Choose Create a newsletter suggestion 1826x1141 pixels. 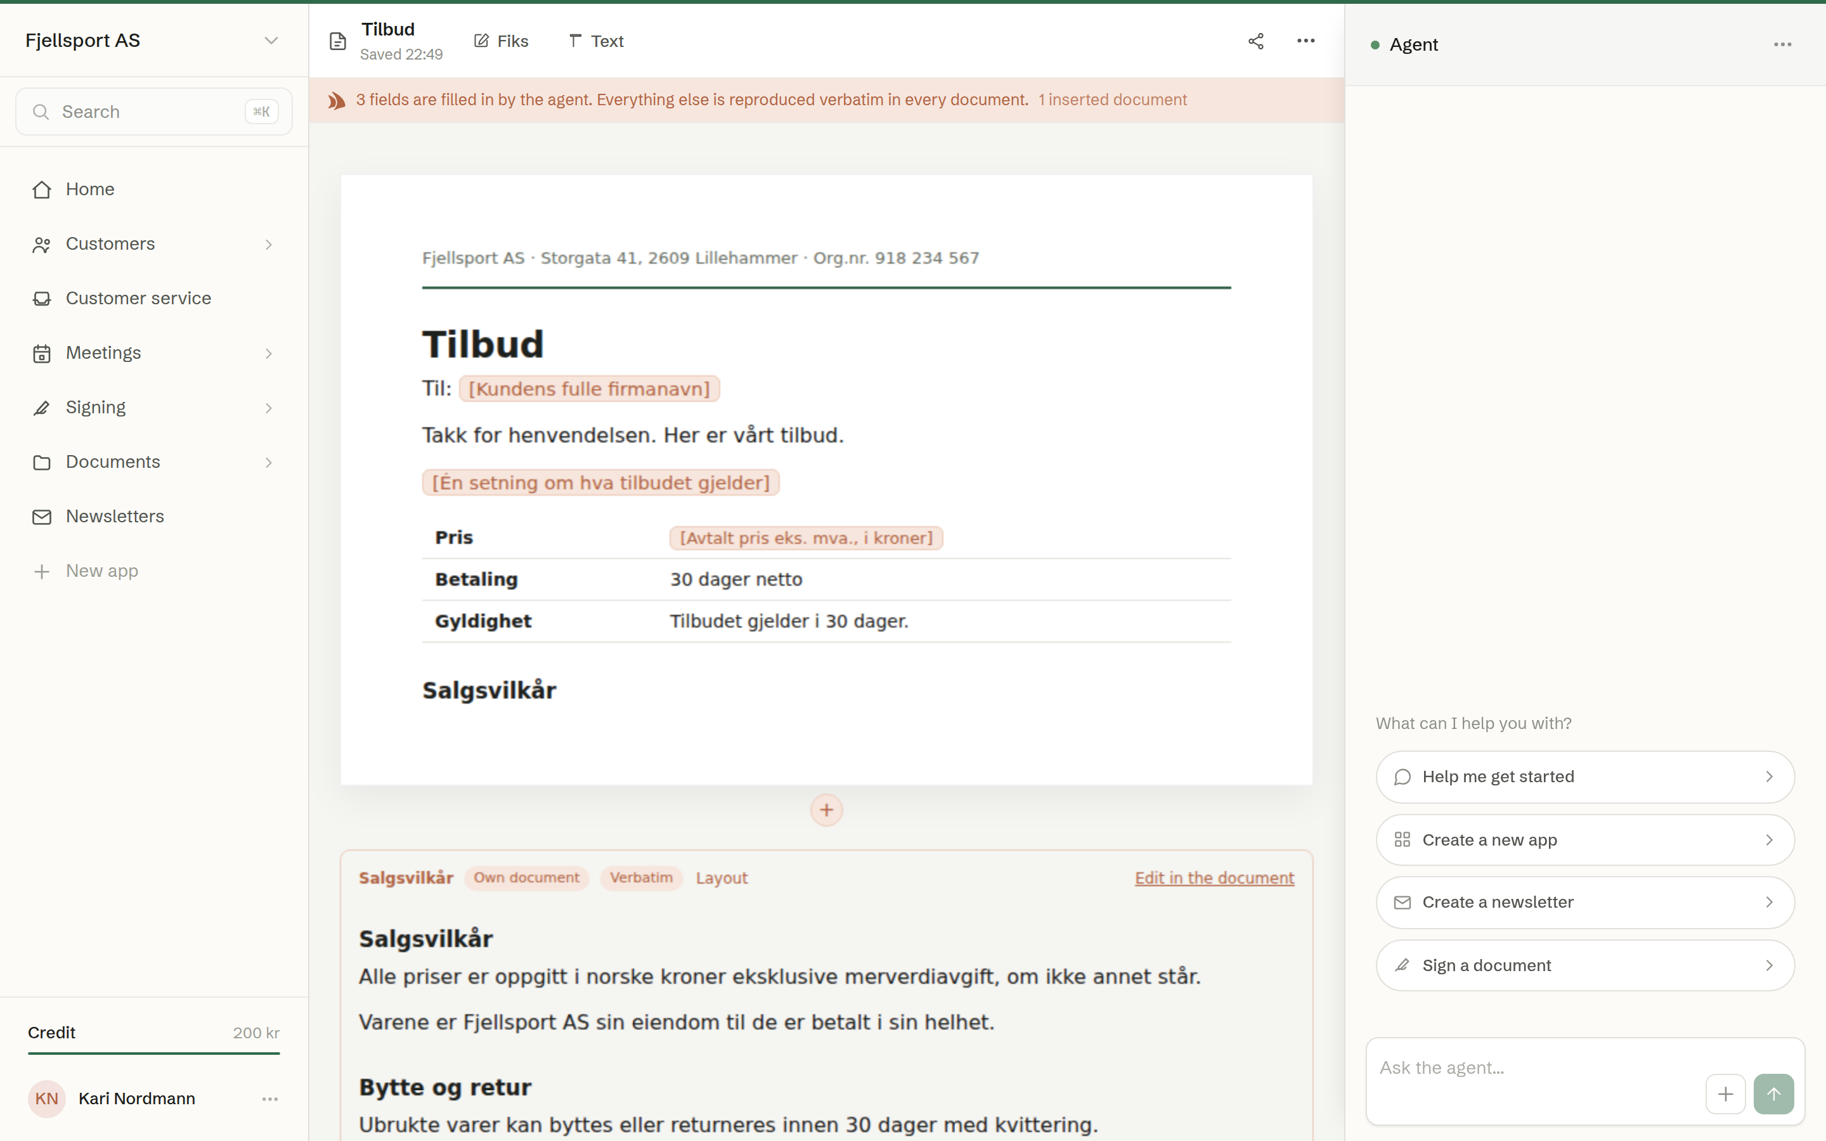(x=1584, y=903)
